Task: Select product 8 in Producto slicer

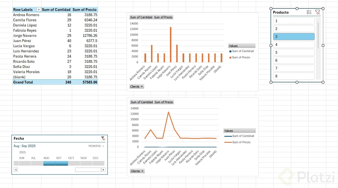Action: coord(294,76)
